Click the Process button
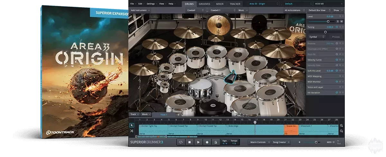Viewport: 386px width, 157px height. (336, 37)
